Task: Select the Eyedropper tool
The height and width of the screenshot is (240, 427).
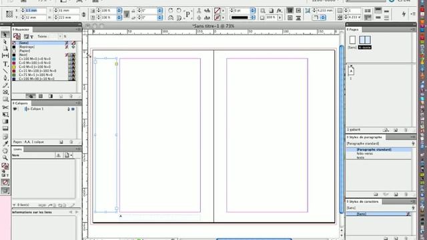Action: 5,144
